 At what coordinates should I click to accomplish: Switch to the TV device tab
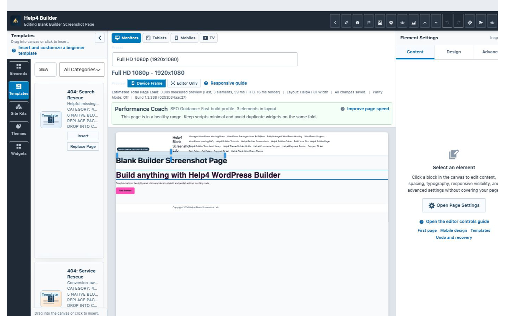click(x=209, y=38)
